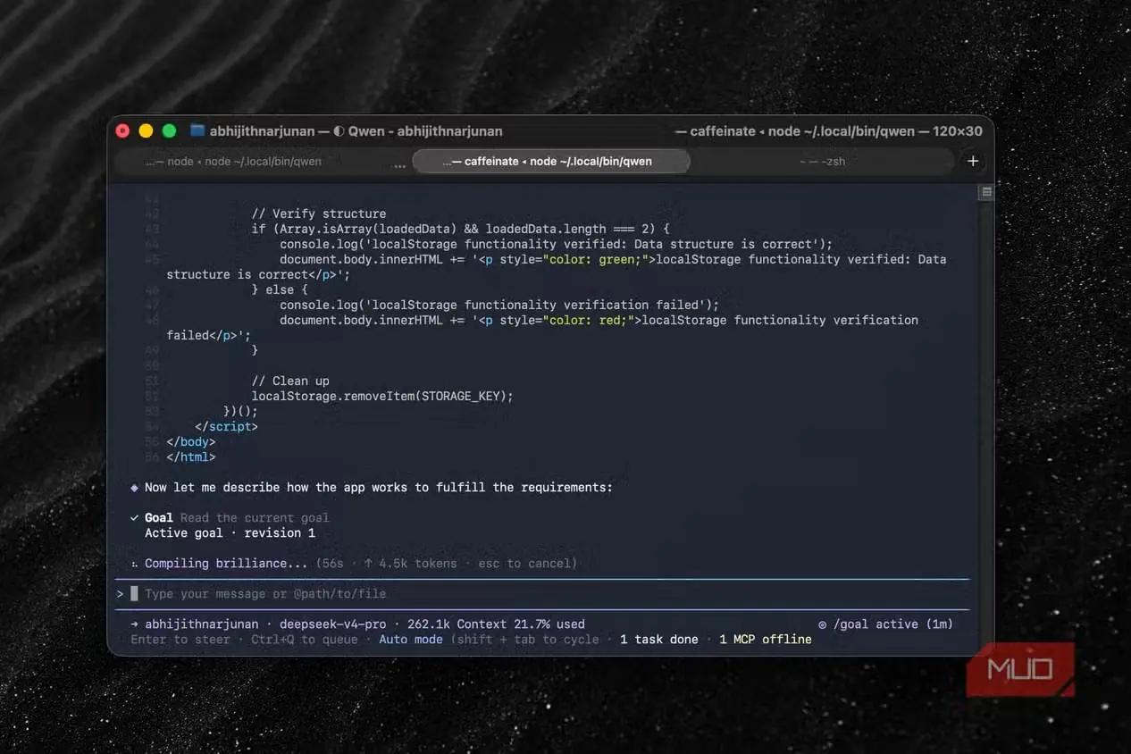Click the terminal's vertical scrollbar track
This screenshot has width=1131, height=754.
tap(986, 420)
